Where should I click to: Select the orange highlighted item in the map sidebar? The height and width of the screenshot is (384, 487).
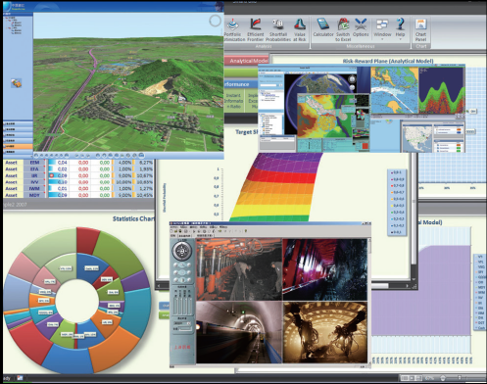point(18,147)
